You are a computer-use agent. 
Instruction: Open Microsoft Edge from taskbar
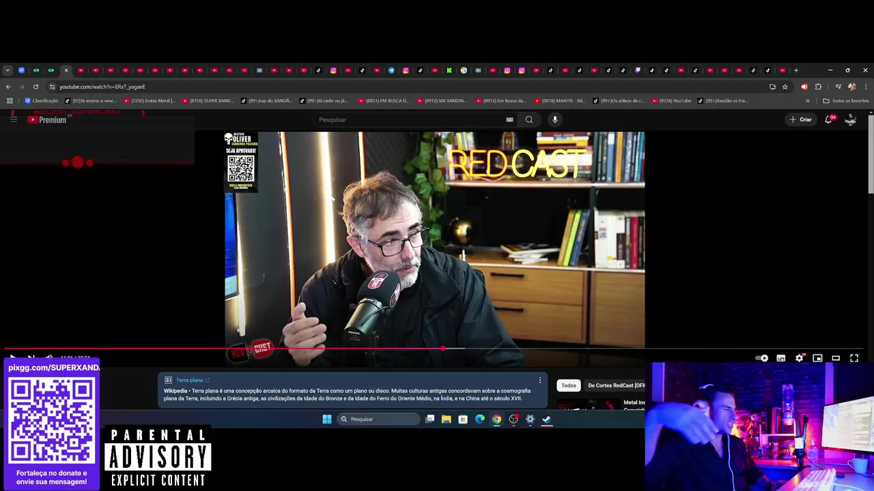479,419
